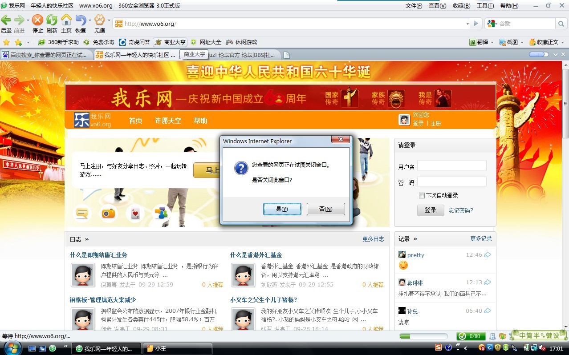Expand the 翻译 dropdown arrow

point(492,43)
